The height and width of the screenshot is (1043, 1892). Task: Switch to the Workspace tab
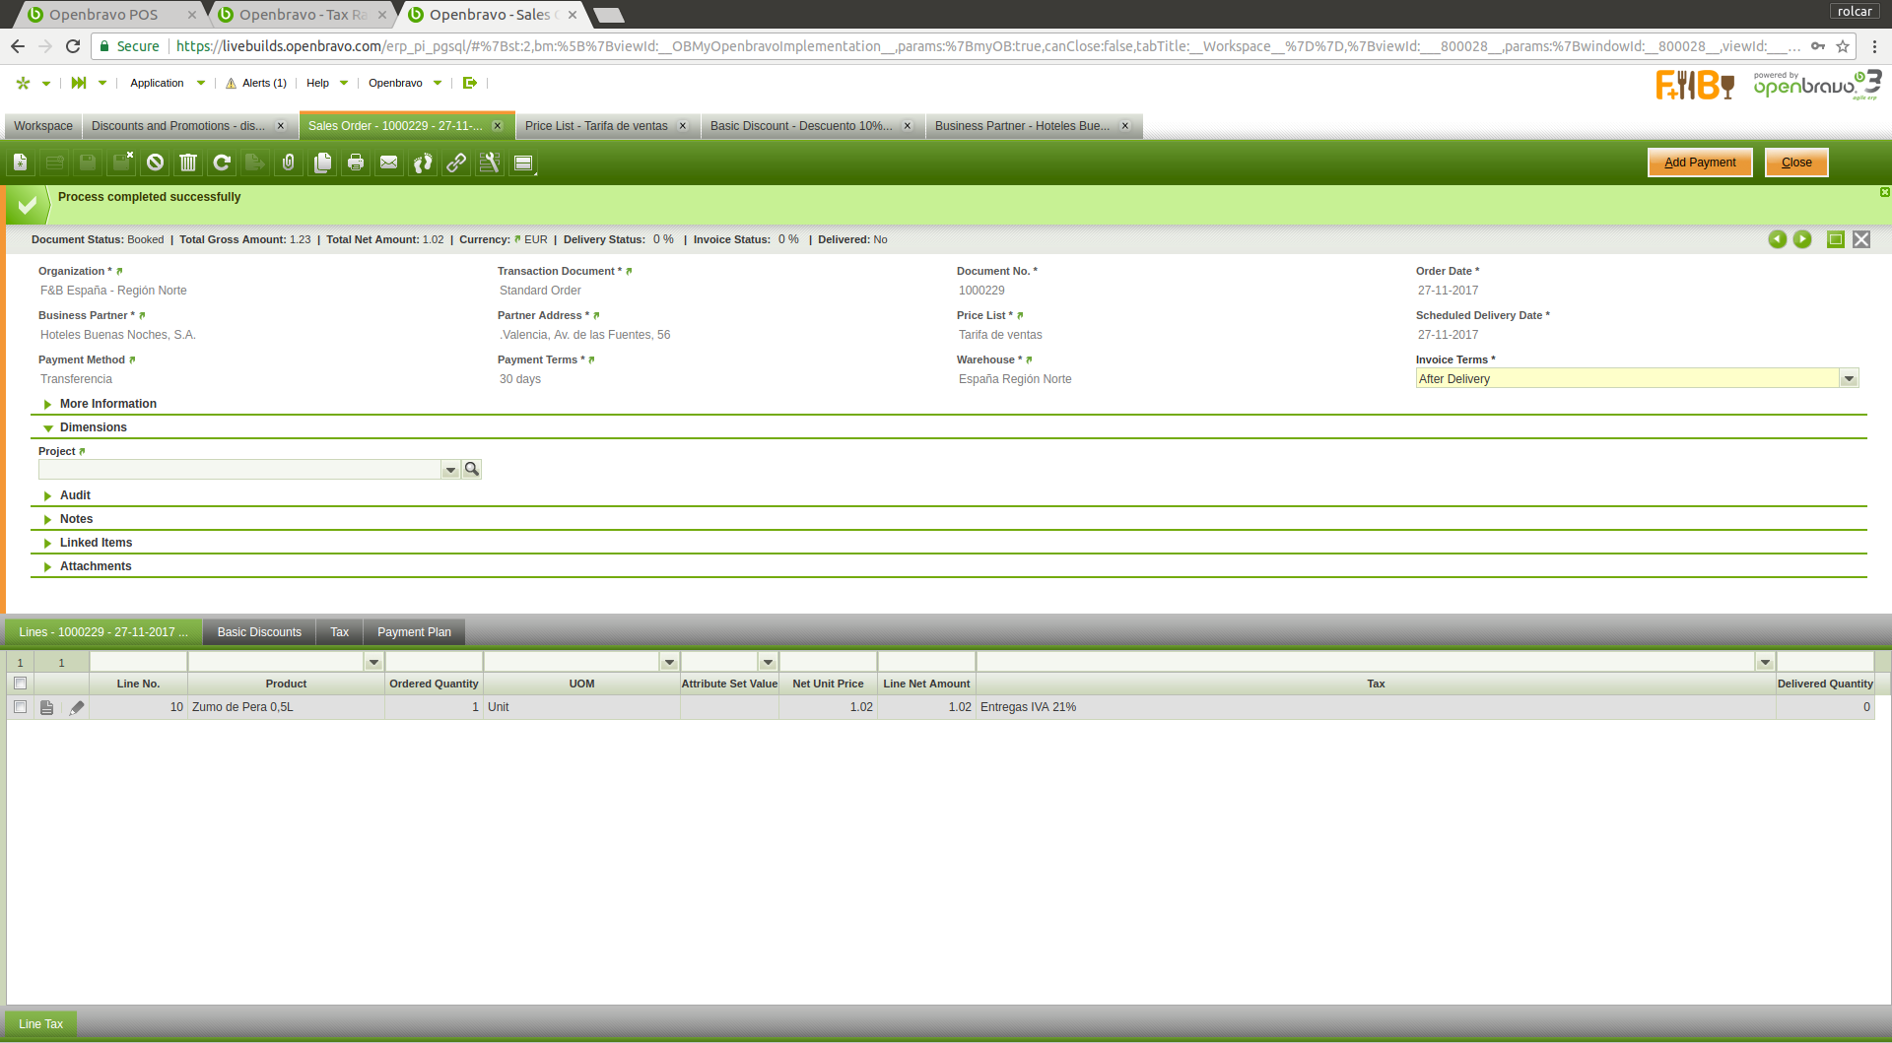point(43,126)
